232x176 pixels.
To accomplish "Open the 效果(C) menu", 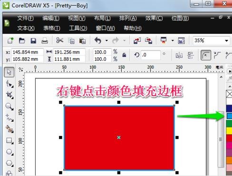I will click(x=154, y=18).
